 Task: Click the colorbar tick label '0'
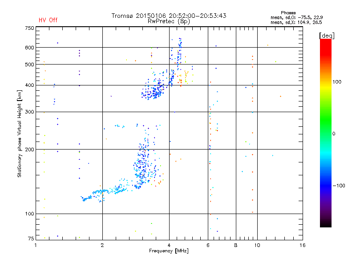tap(334, 133)
